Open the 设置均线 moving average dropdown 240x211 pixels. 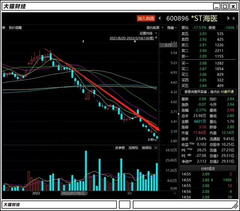[148, 33]
